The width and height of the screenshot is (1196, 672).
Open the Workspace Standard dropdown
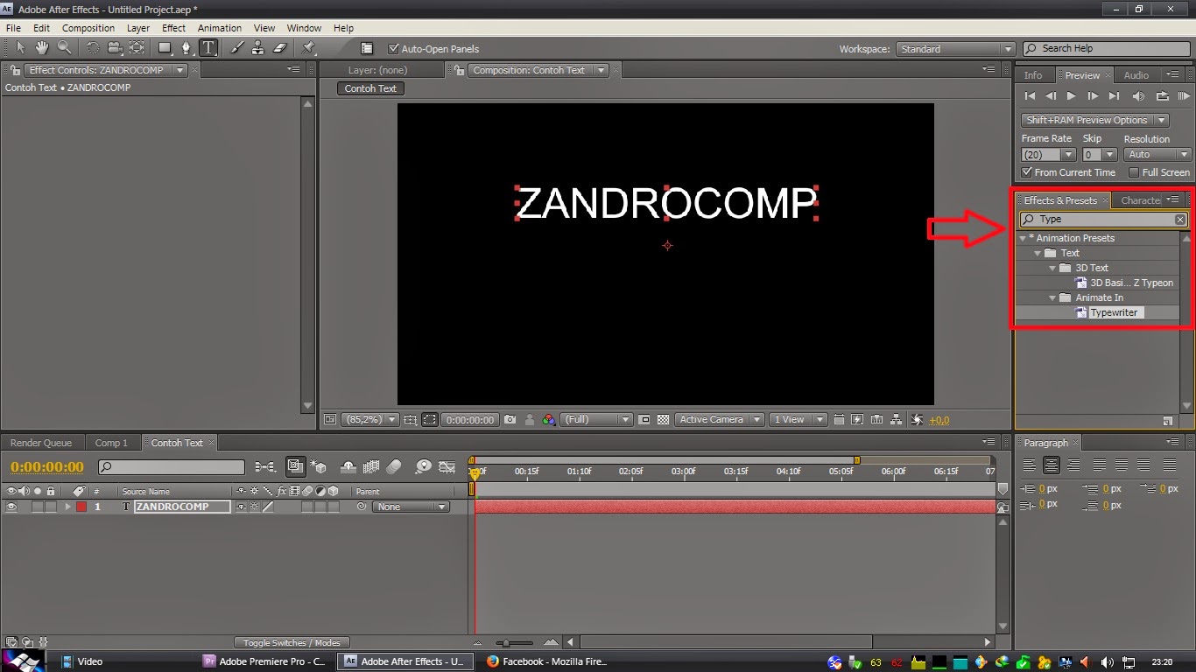coord(956,49)
